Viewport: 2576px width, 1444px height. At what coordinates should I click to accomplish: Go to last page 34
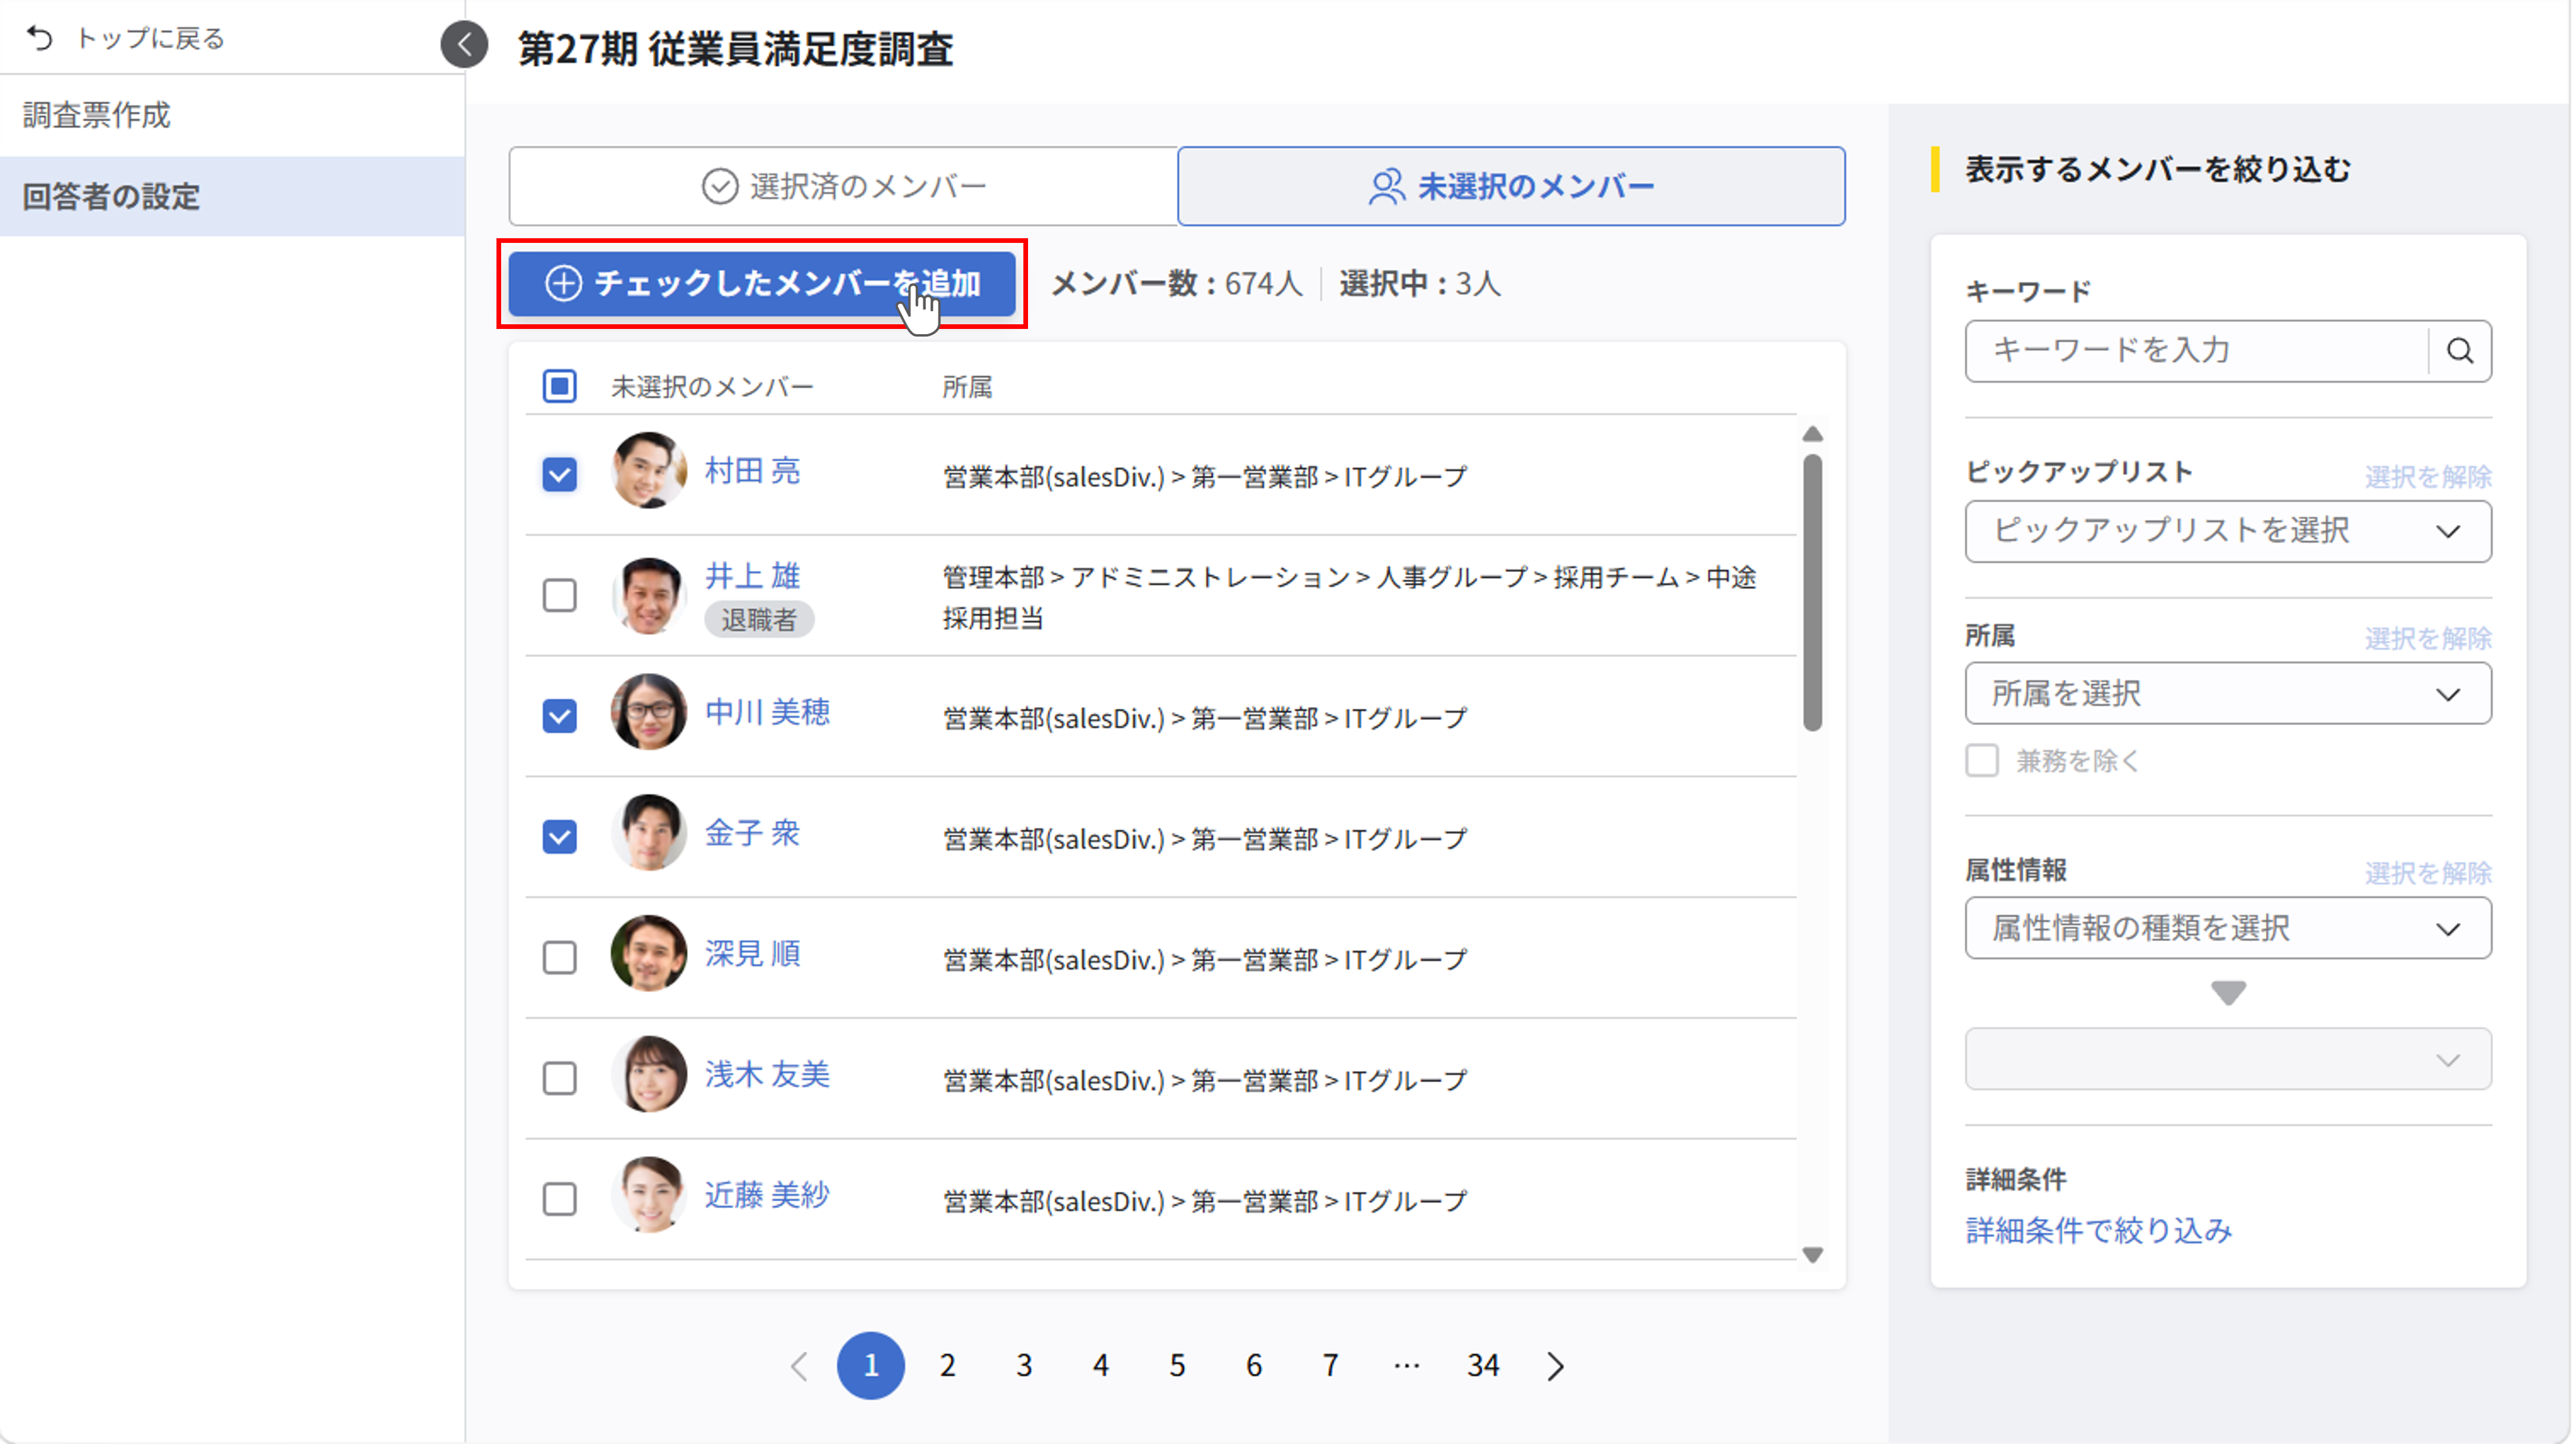tap(1483, 1366)
